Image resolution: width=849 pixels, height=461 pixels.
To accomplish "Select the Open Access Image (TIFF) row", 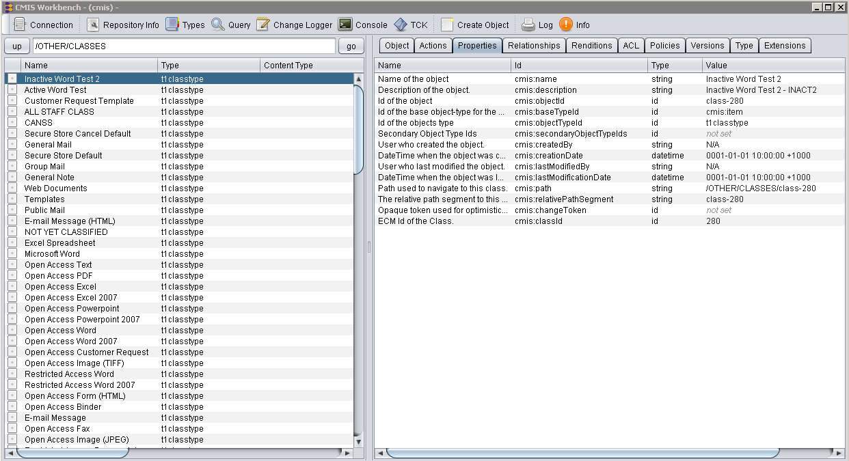I will [180, 363].
